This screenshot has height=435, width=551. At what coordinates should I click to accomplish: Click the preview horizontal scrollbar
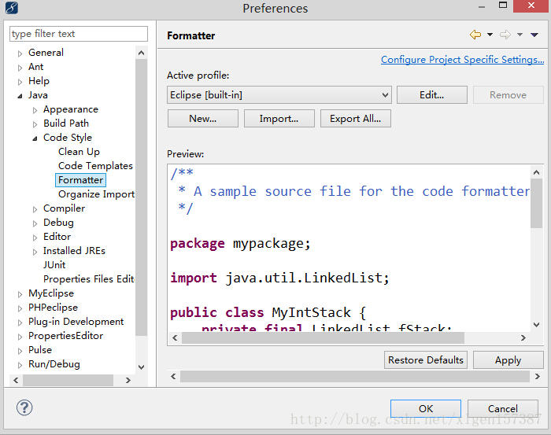click(323, 337)
